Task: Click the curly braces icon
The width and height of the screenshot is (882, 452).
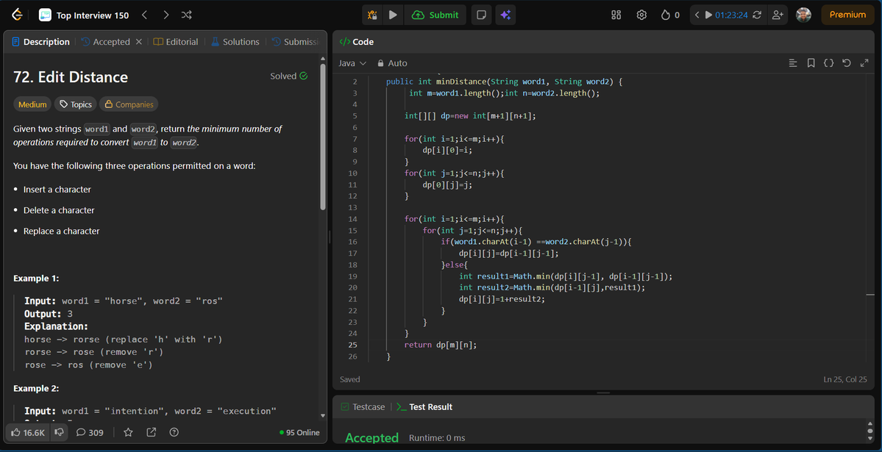Action: tap(828, 63)
